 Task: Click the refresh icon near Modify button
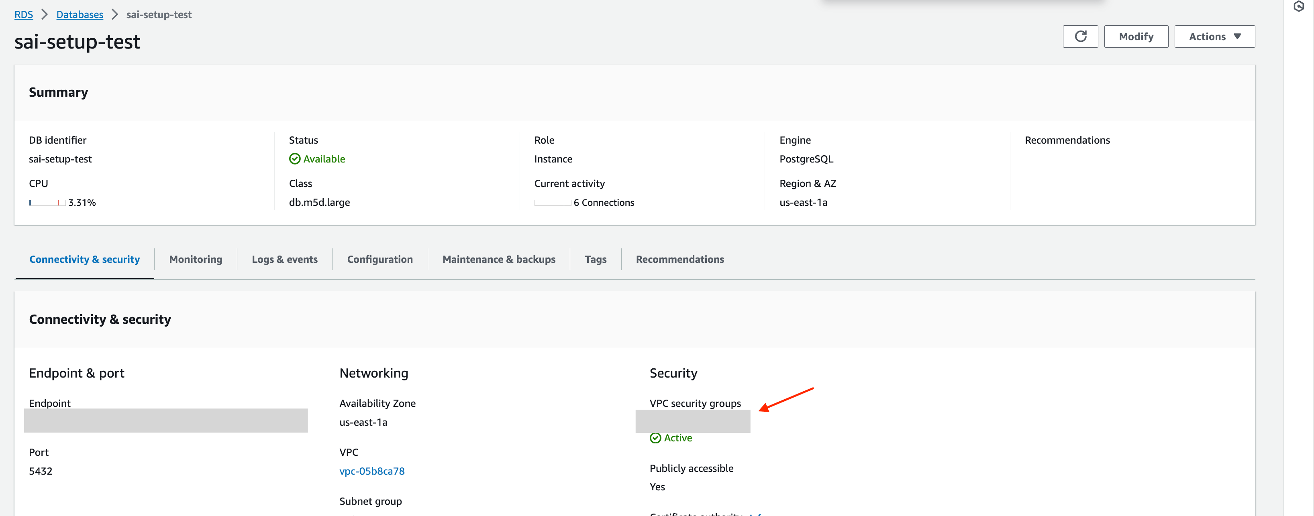click(1080, 36)
